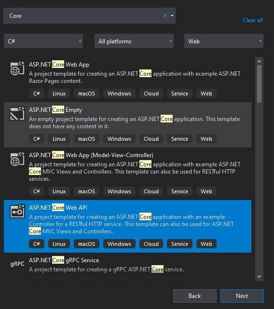Click the Cloud tag under Web App
Image resolution: width=274 pixels, height=309 pixels.
coord(151,94)
